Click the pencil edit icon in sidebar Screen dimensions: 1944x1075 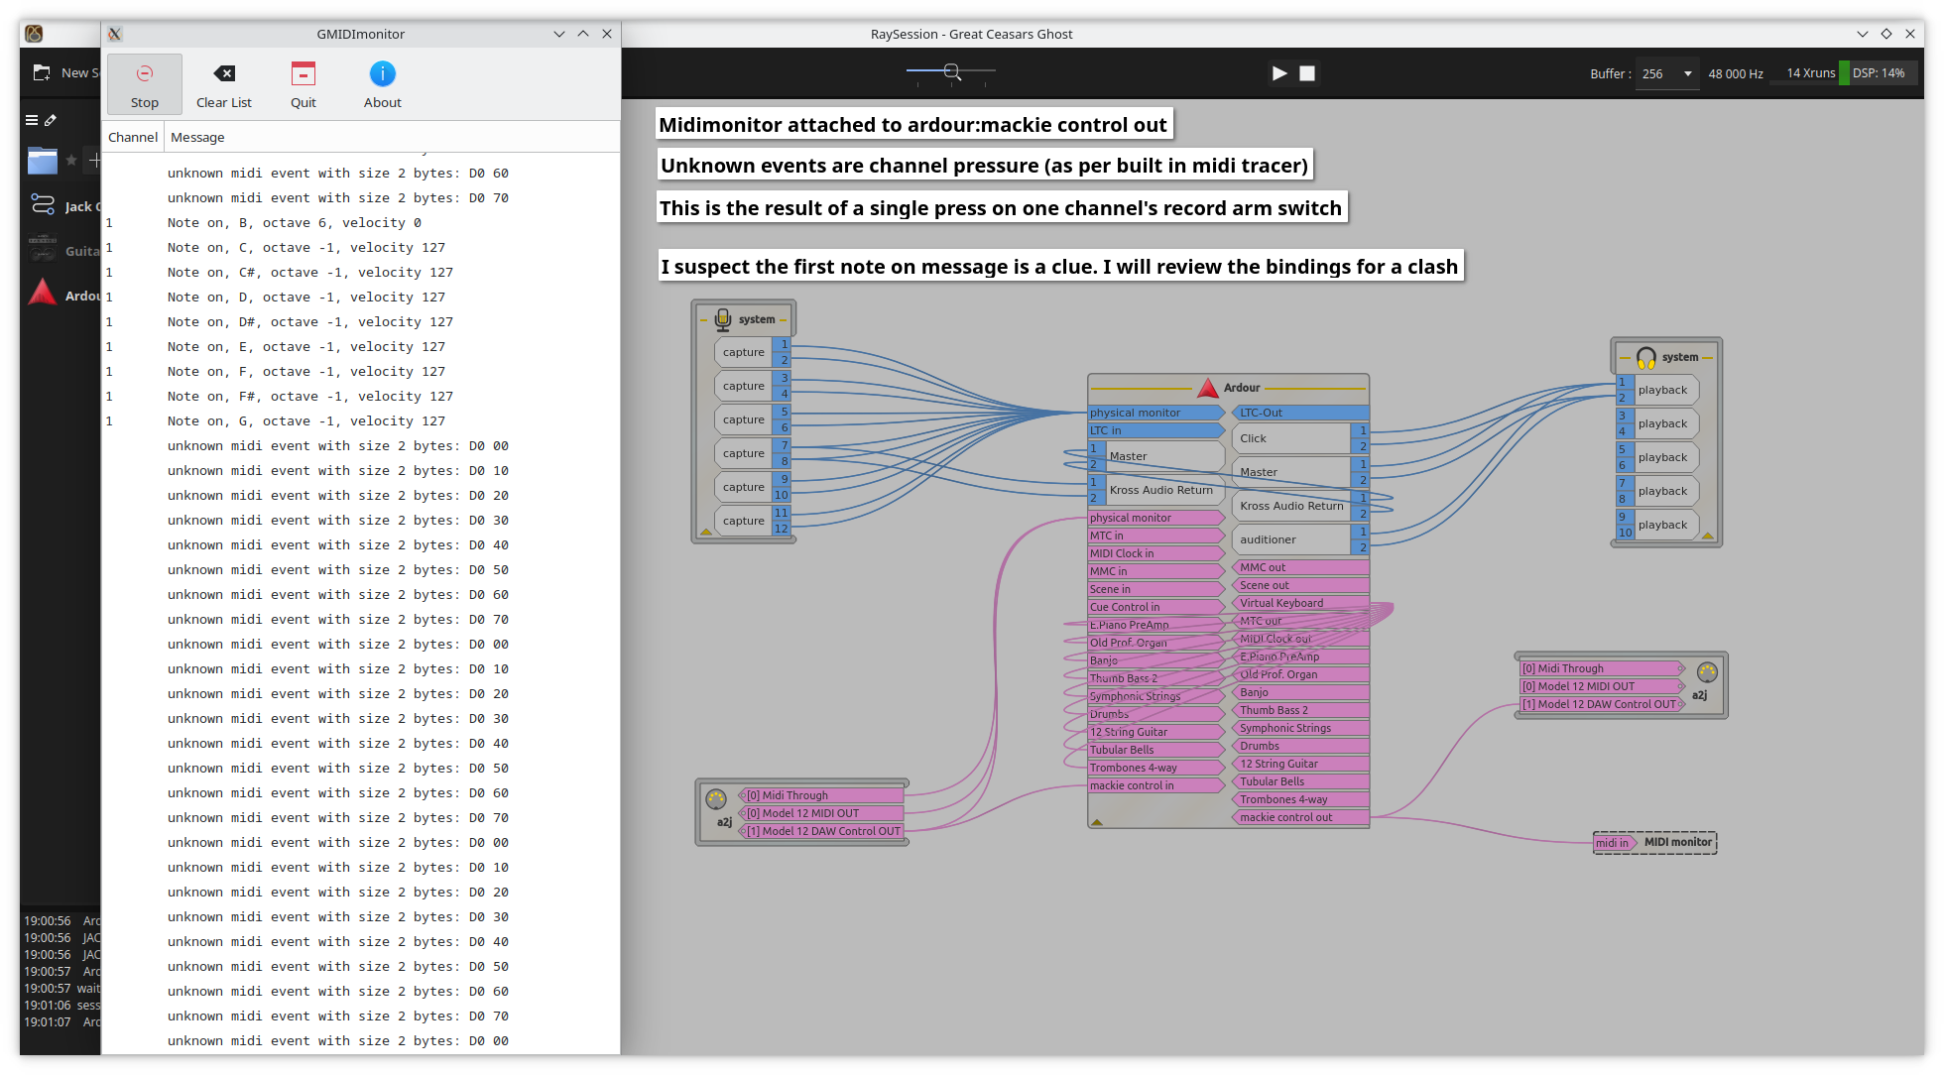[51, 120]
